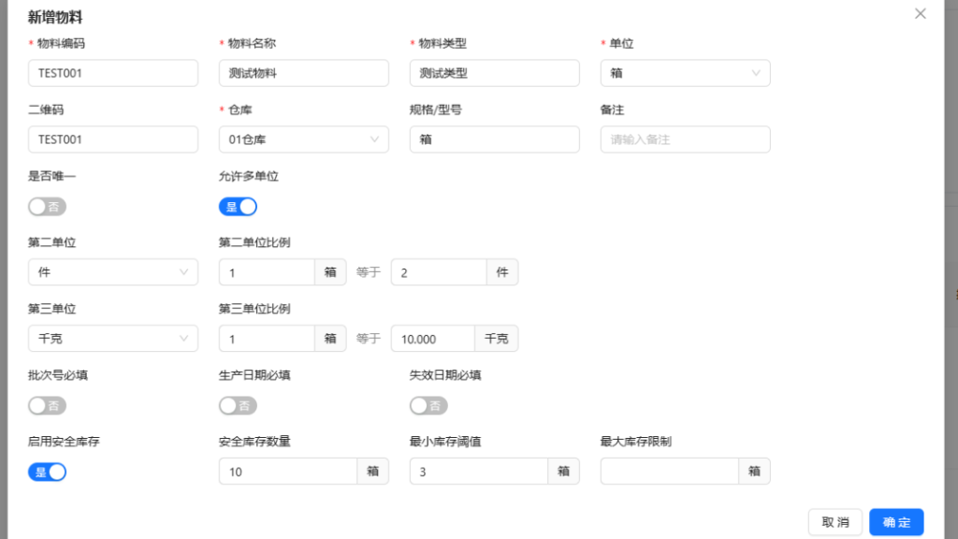The height and width of the screenshot is (539, 958).
Task: Disable the 允许多单位 switch
Action: click(x=238, y=207)
